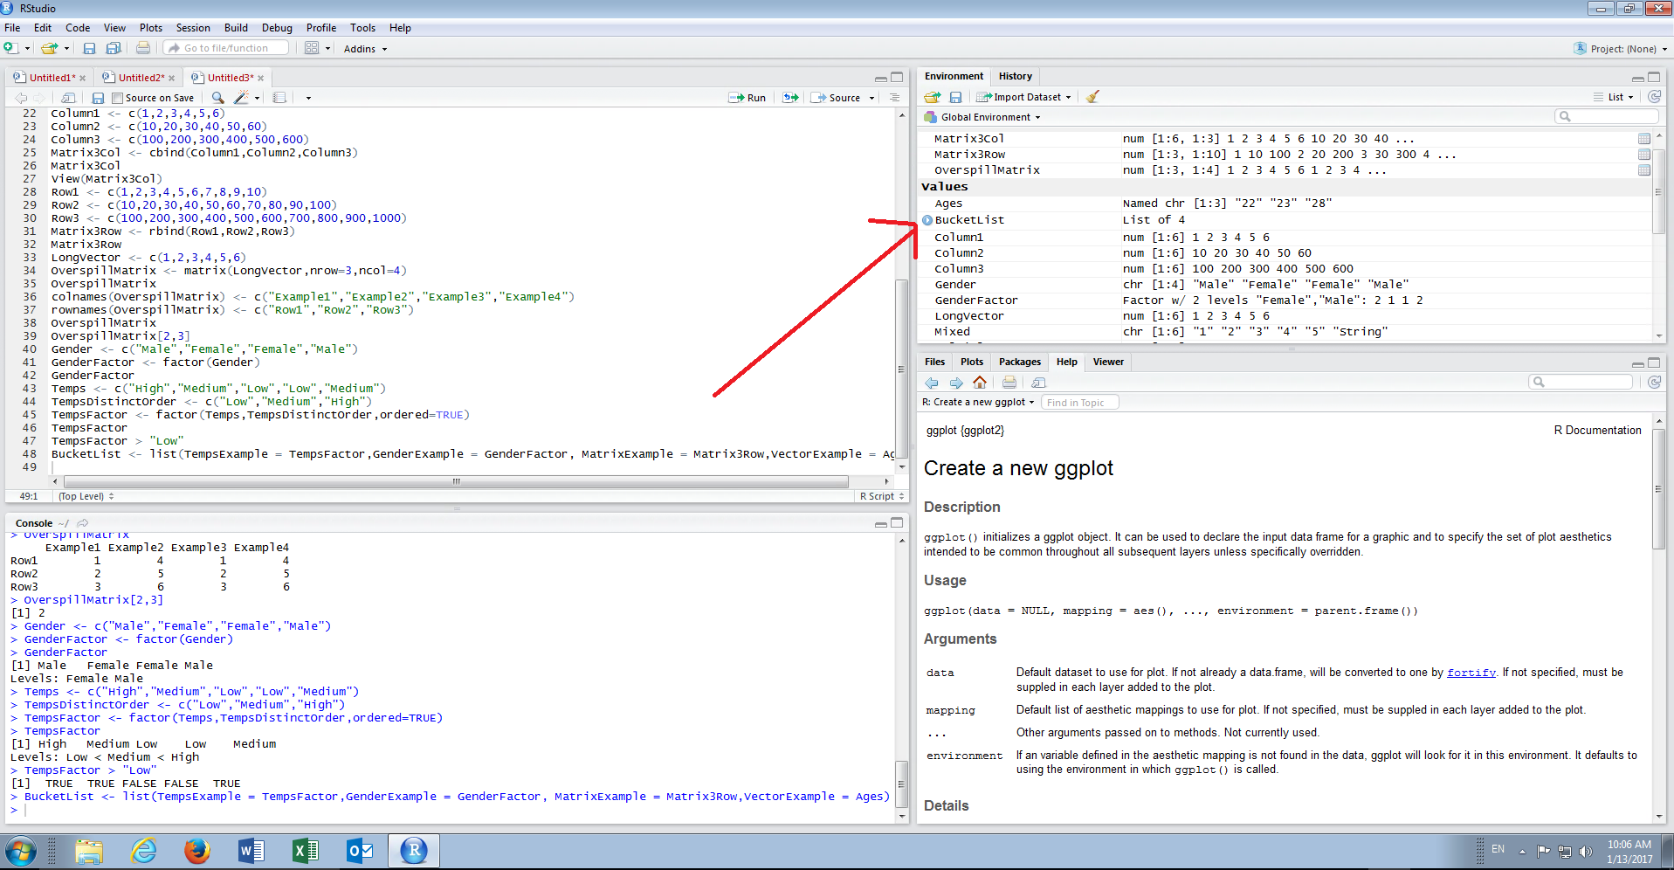Open the Tools menu
The image size is (1674, 870).
tap(362, 28)
